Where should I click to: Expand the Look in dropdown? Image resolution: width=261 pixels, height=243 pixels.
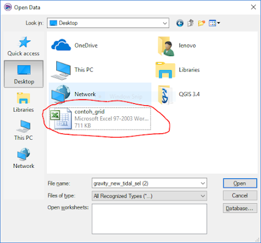(x=165, y=23)
